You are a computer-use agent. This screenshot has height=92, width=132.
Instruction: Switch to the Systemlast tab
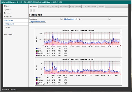pyautogui.click(x=64, y=7)
